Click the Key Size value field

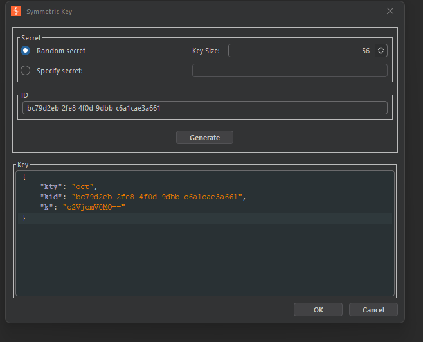coord(301,50)
